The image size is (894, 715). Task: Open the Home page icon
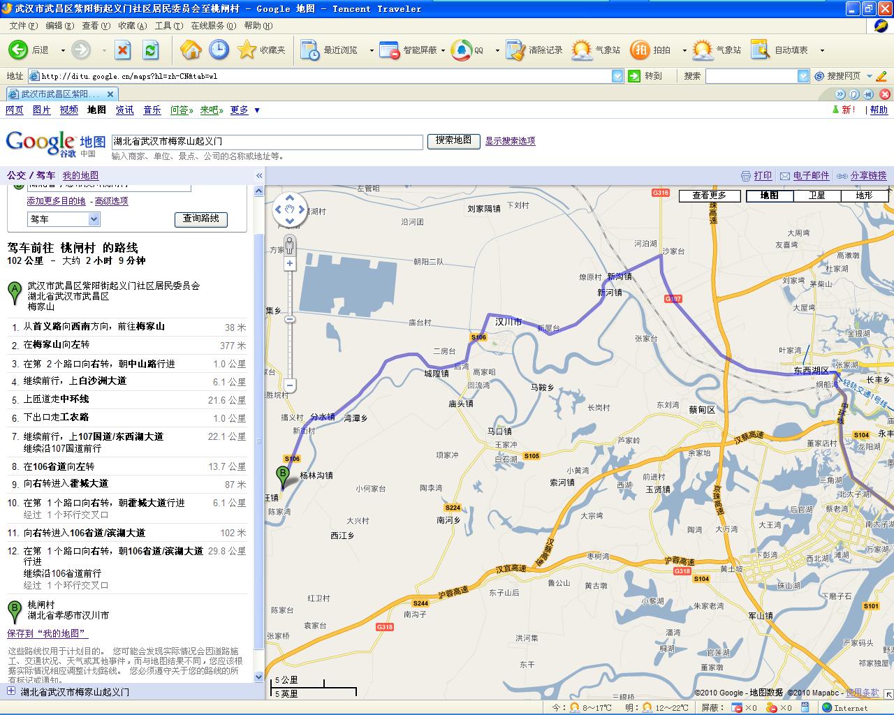(191, 50)
